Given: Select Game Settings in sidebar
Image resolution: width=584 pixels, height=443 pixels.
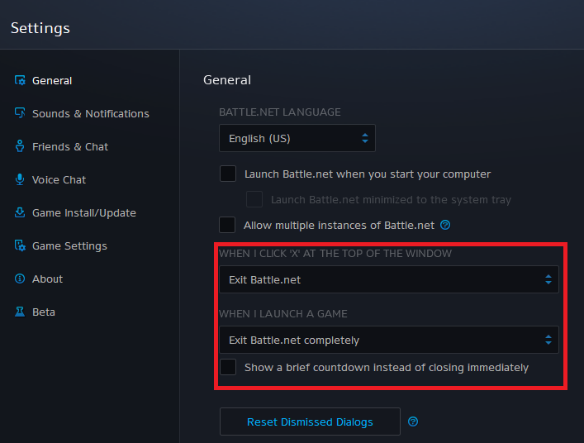Looking at the screenshot, I should [69, 246].
